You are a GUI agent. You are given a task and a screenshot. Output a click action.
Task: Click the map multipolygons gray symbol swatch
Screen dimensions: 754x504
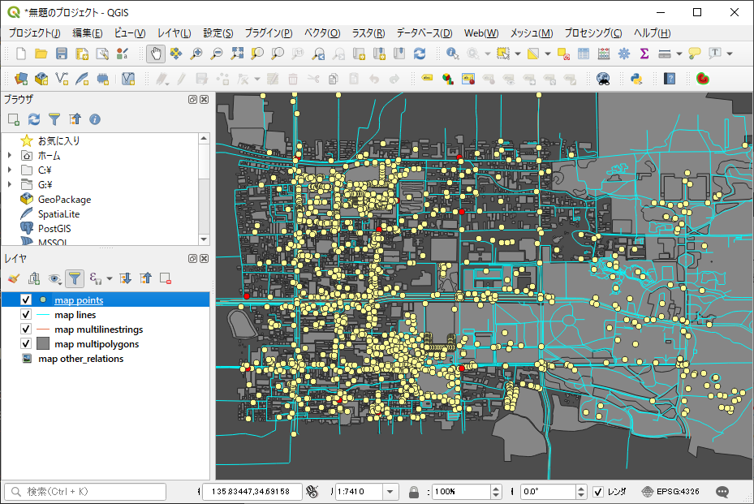[x=43, y=344]
